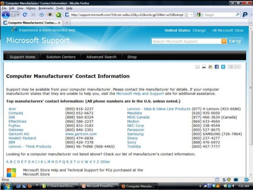Image resolution: width=253 pixels, height=190 pixels.
Task: Open the Hewlett Packard link
Action: (x=22, y=138)
